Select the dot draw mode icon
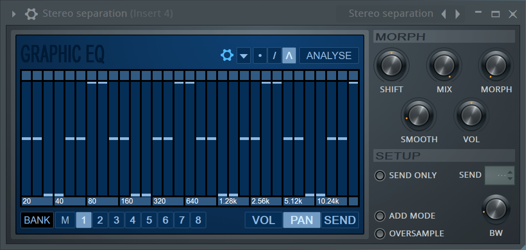This screenshot has height=250, width=526. tap(260, 56)
